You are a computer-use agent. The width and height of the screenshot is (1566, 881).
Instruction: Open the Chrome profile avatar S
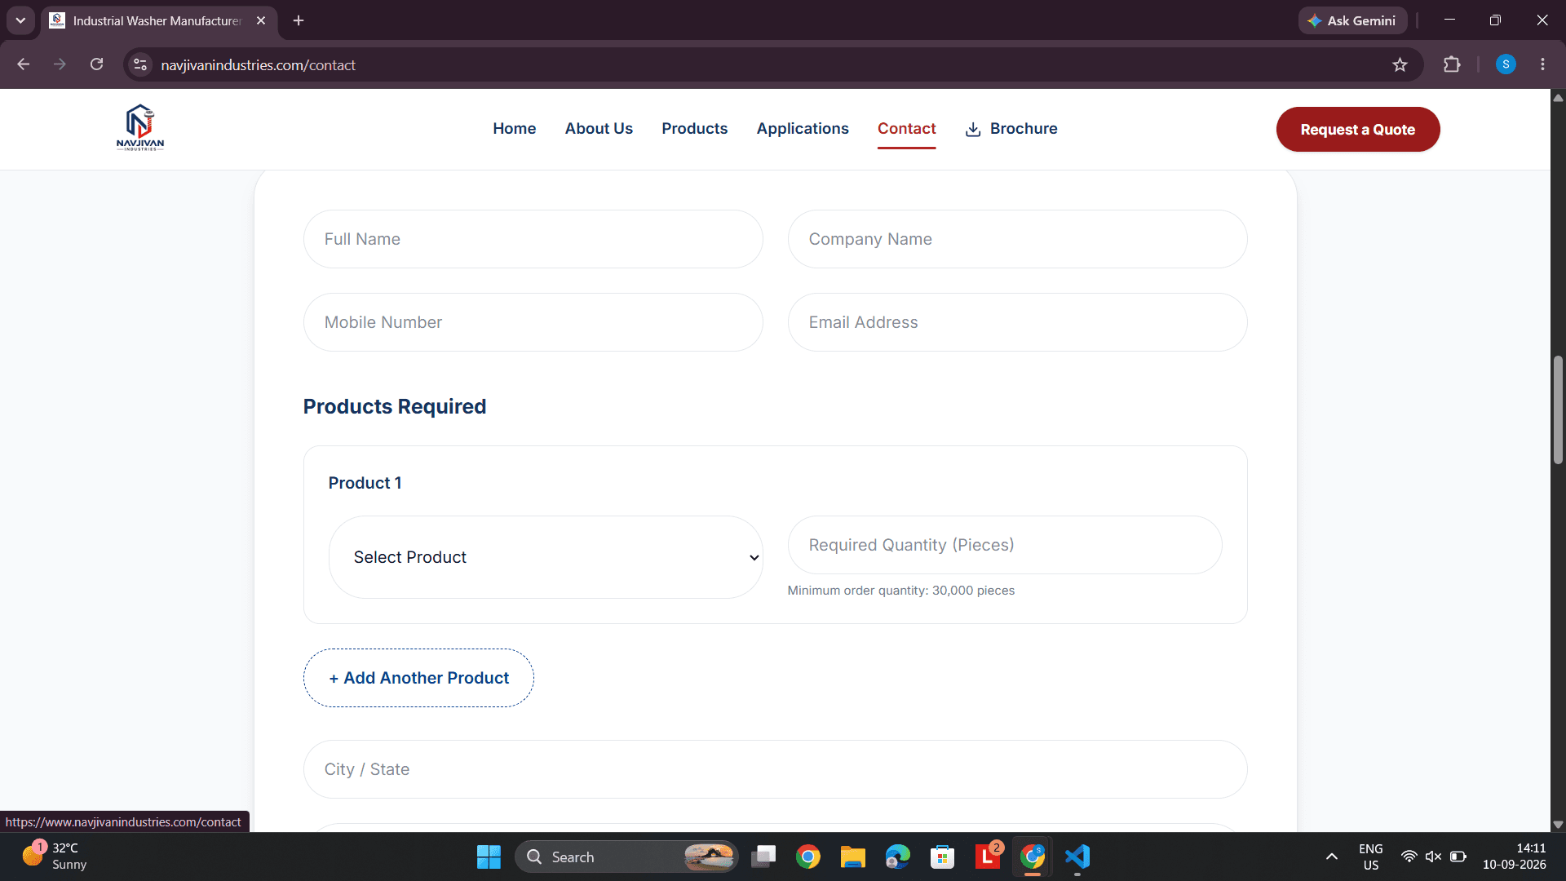1506,64
